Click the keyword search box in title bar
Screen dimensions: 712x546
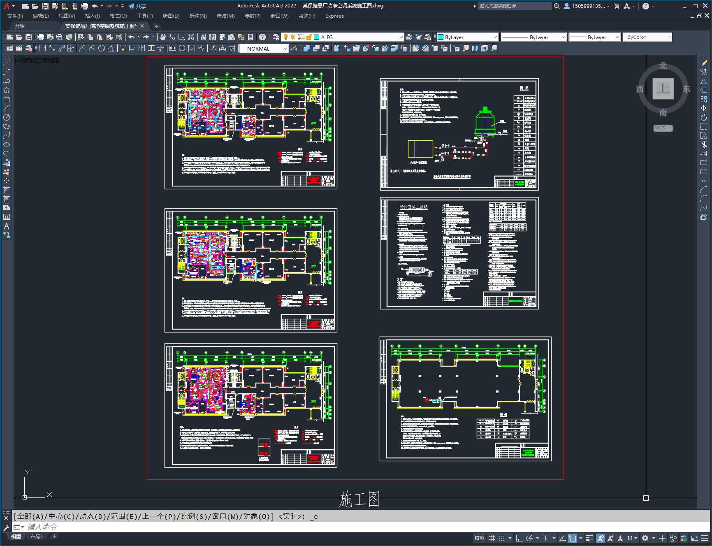click(x=514, y=6)
